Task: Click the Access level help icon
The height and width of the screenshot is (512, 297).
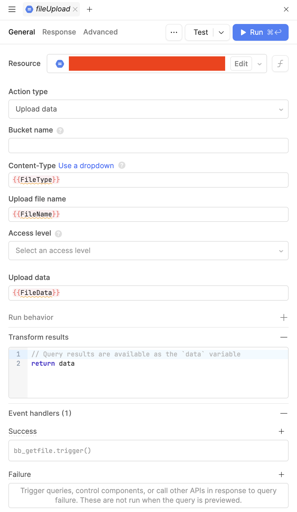Action: point(58,234)
